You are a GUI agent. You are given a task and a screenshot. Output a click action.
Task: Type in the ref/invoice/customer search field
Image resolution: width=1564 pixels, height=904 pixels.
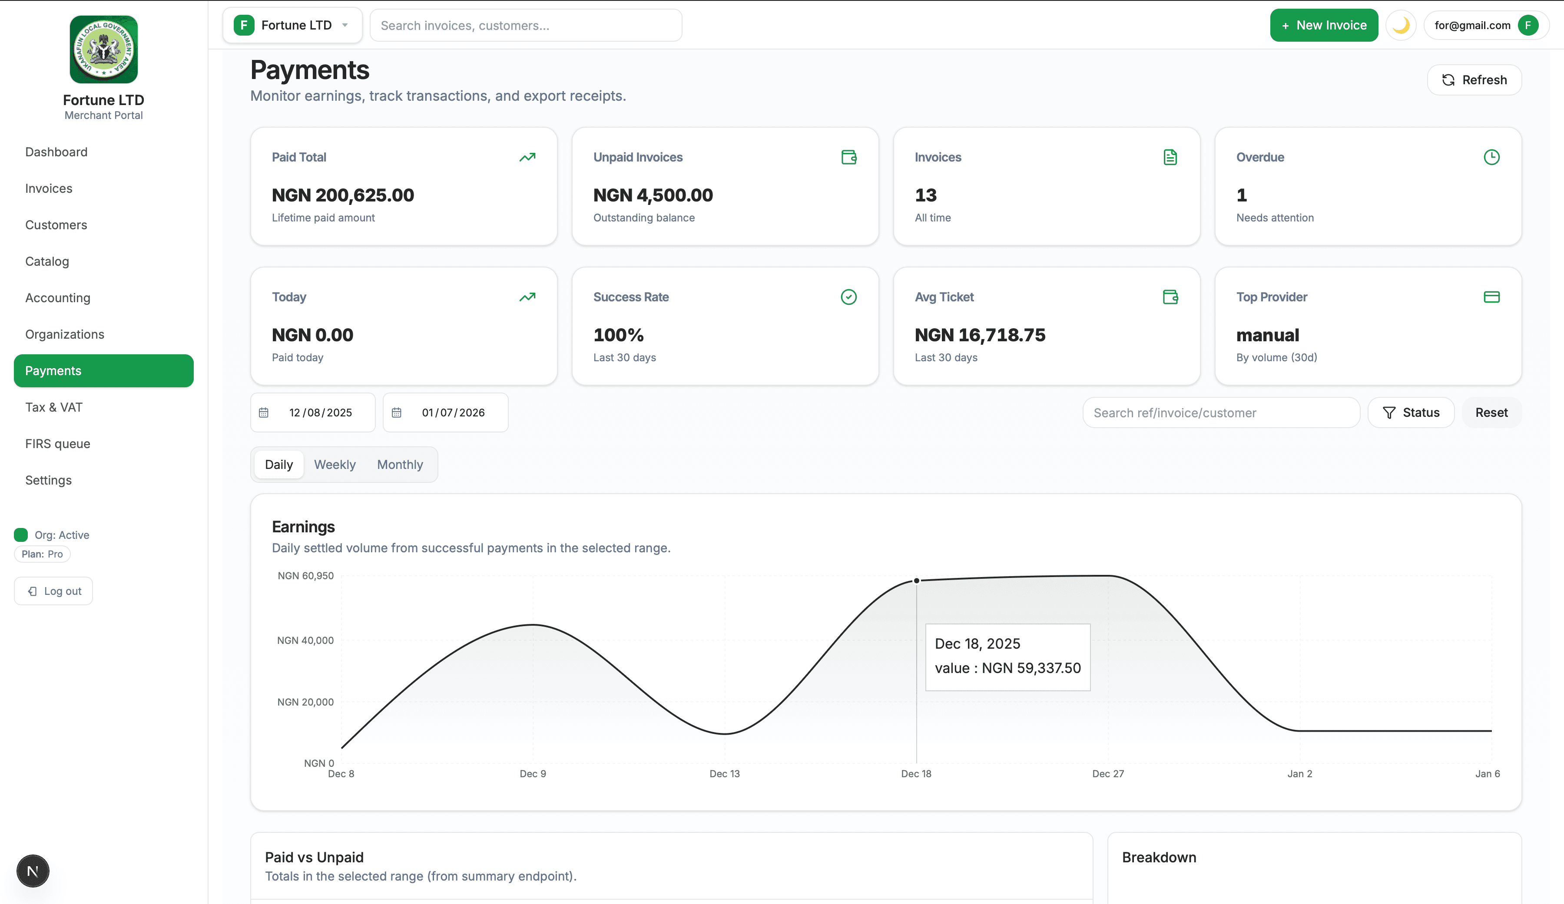point(1220,412)
